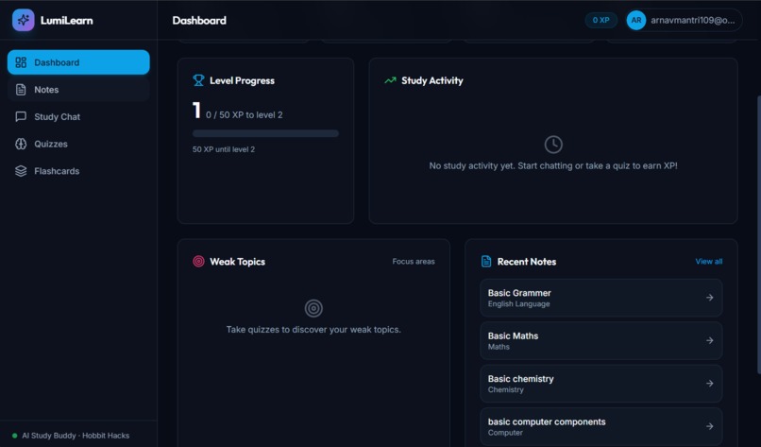This screenshot has width=761, height=447.
Task: Click the page vertical scrollbar
Action: (x=758, y=234)
